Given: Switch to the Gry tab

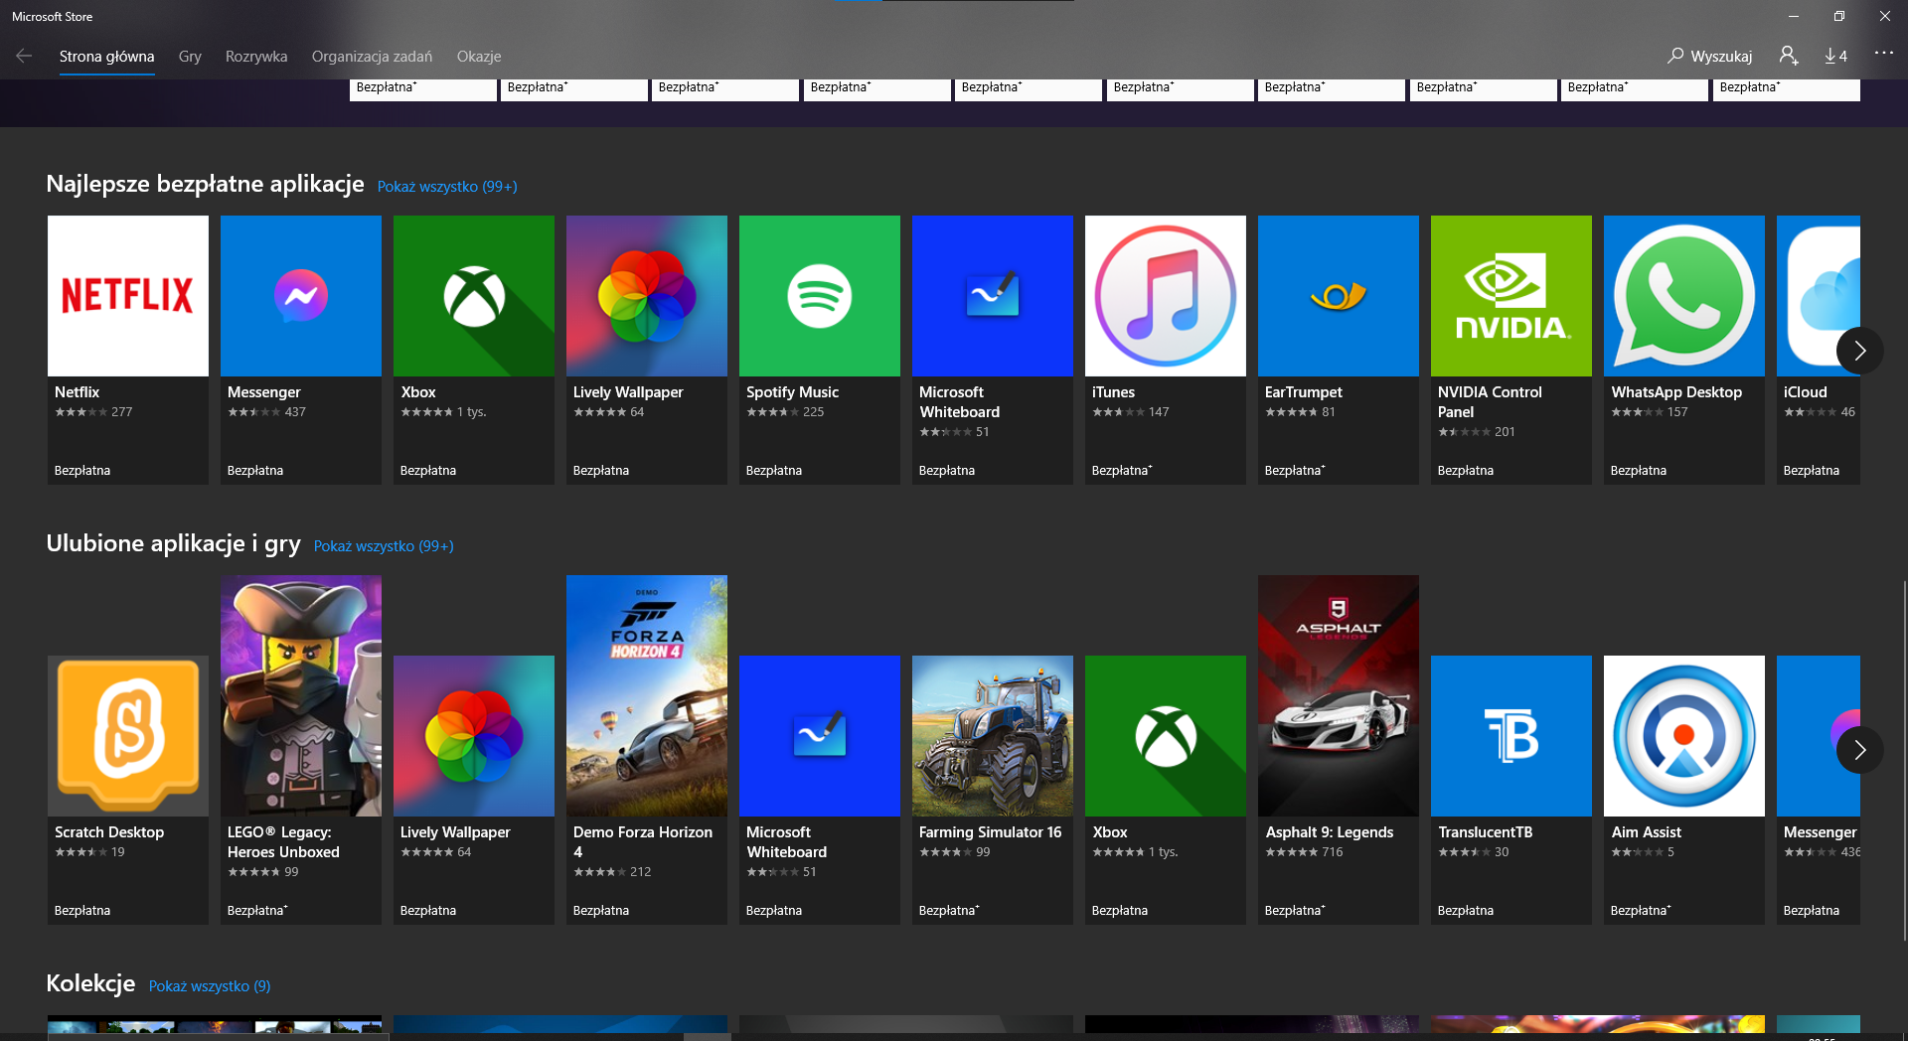Looking at the screenshot, I should [x=190, y=57].
